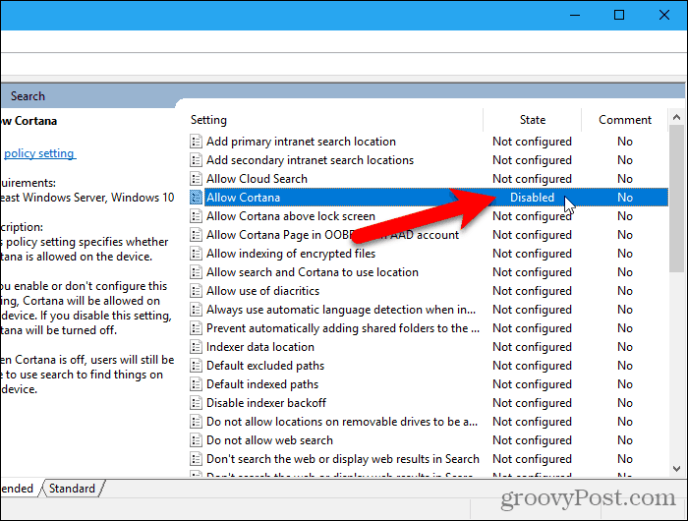Click the policy icon beside Allow Cloud Search

coord(196,179)
